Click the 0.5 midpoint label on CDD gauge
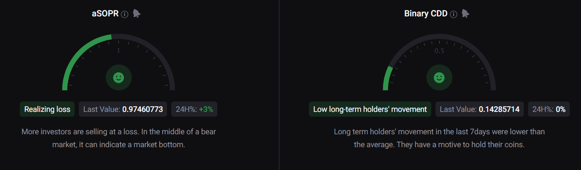This screenshot has width=581, height=170. [x=439, y=51]
